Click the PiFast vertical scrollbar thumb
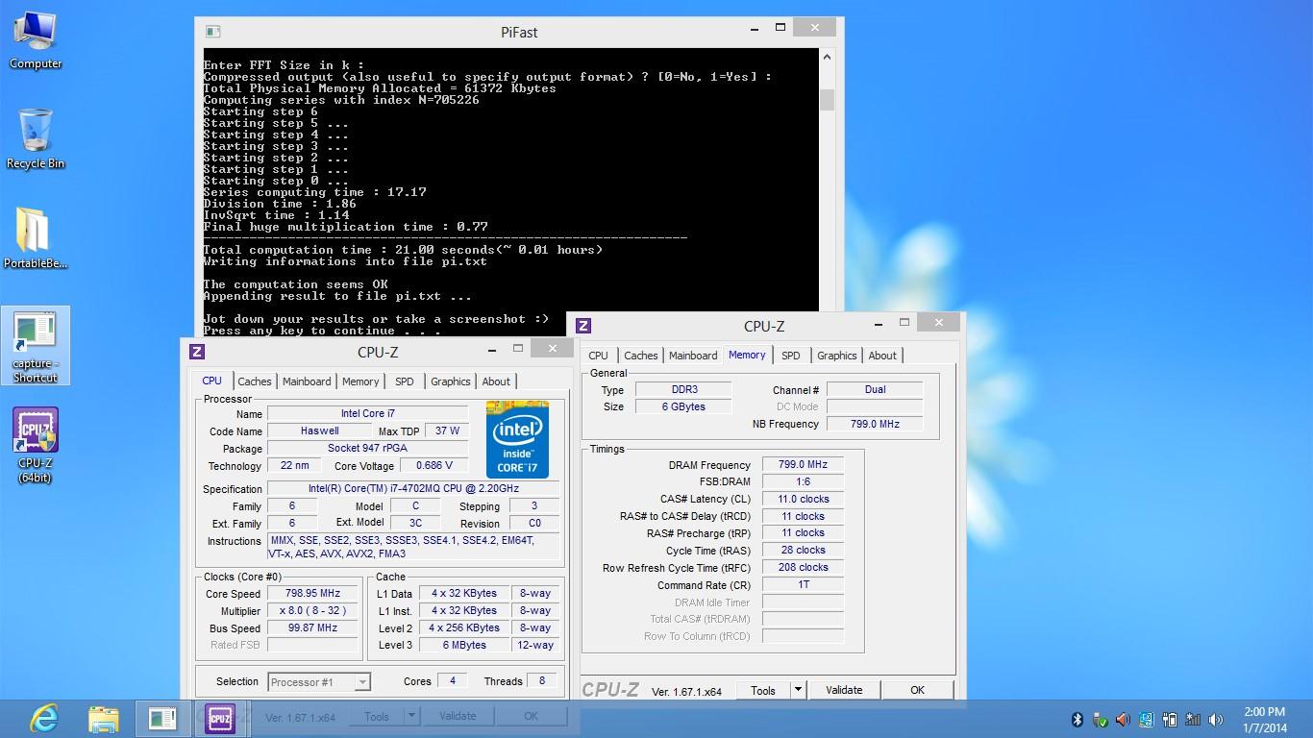The image size is (1313, 738). coord(827,100)
